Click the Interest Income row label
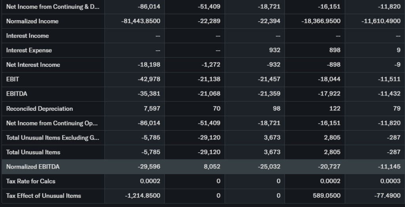This screenshot has width=405, height=207. click(x=28, y=36)
